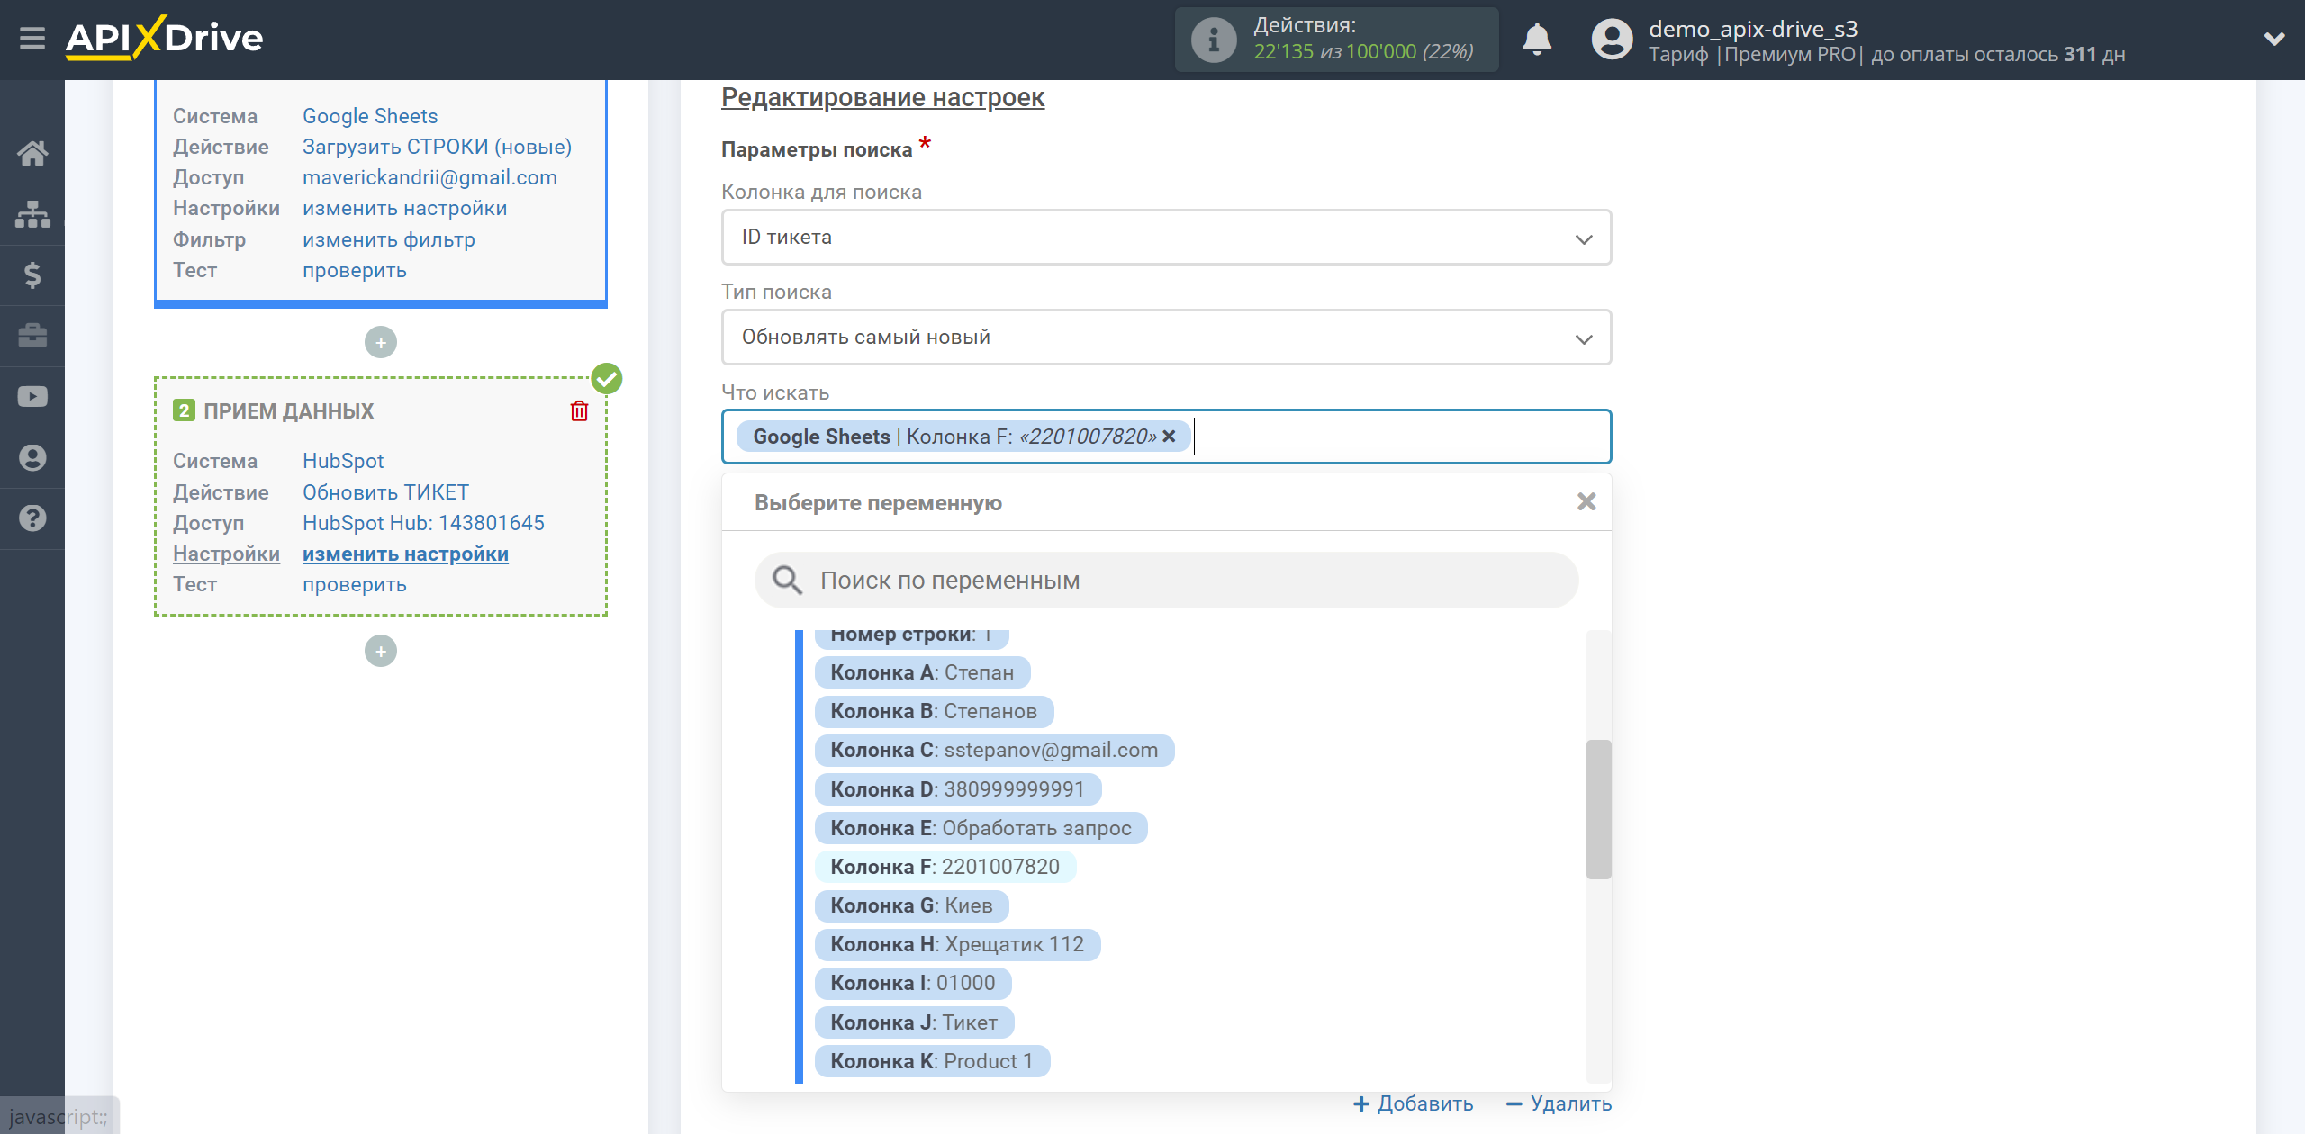This screenshot has width=2305, height=1134.
Task: Open Загрузить СТРОКИ (новые) action link
Action: [437, 147]
